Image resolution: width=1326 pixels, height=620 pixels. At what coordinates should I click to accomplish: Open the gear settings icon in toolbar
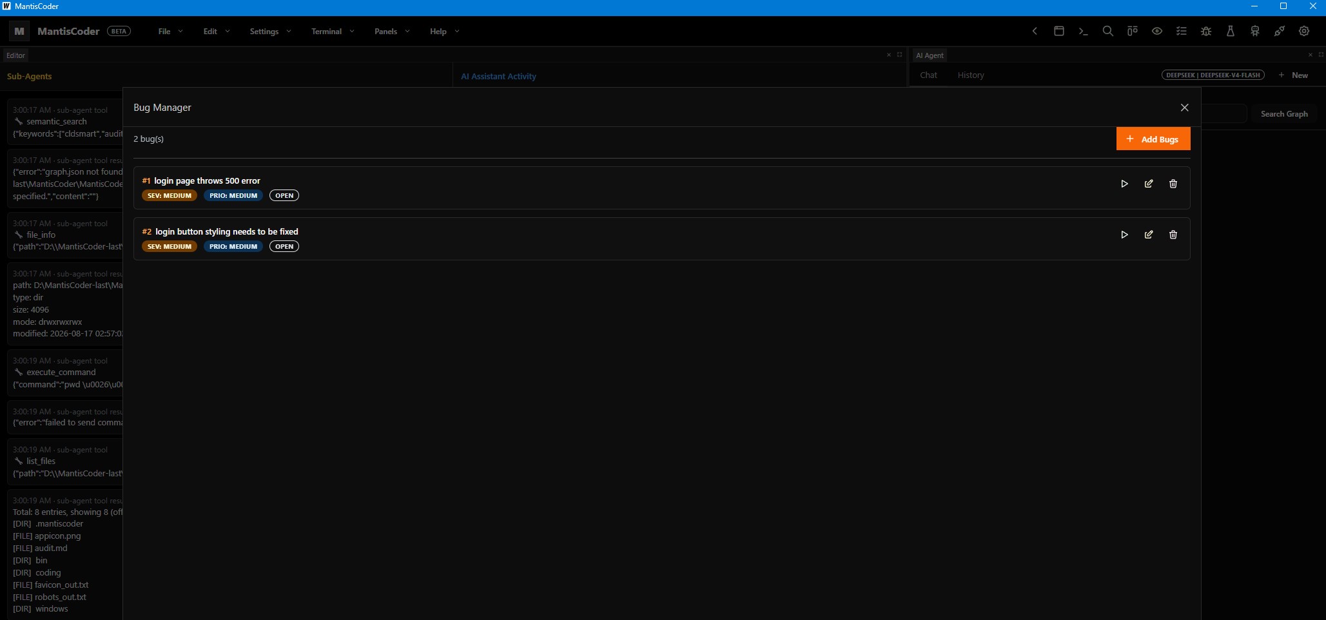[1303, 31]
